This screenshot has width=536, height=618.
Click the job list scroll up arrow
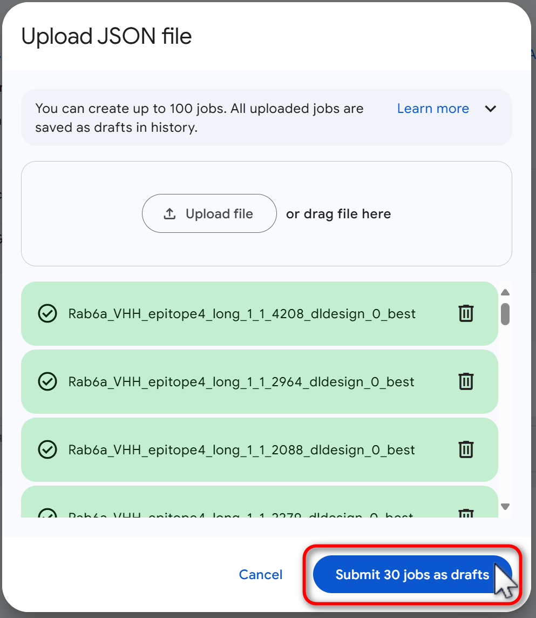(x=505, y=292)
